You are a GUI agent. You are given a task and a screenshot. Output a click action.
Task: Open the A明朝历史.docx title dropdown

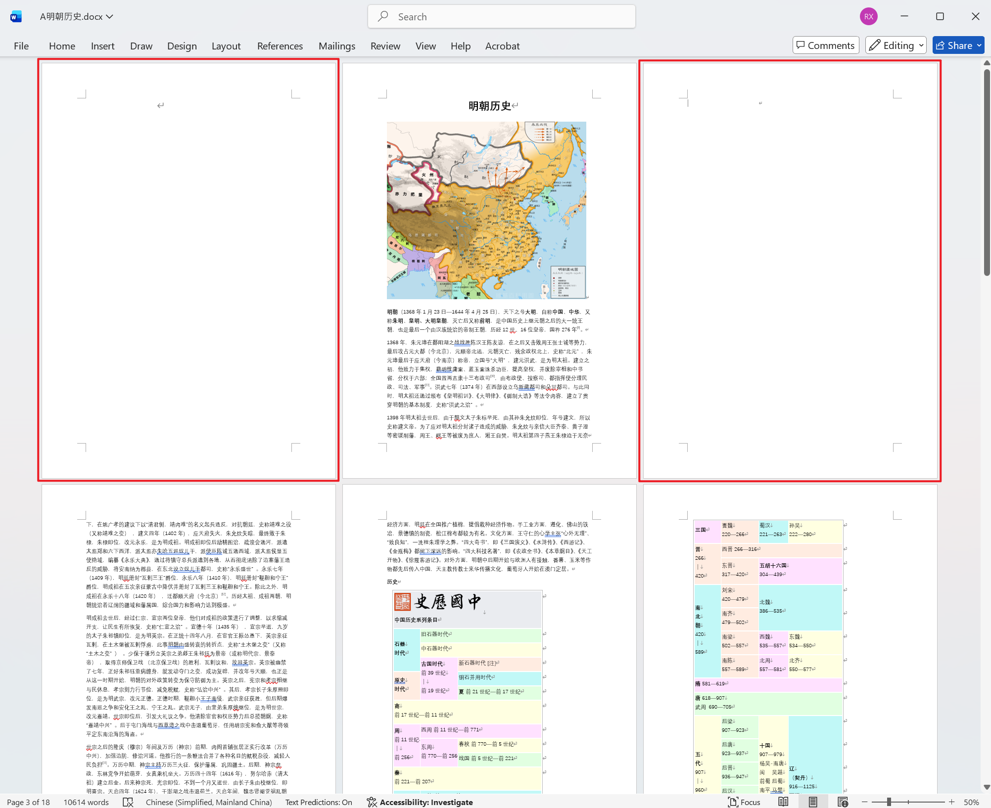pyautogui.click(x=110, y=16)
